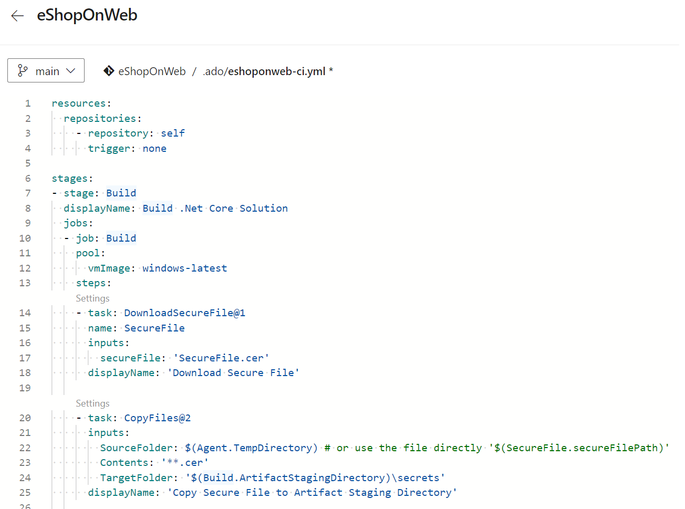
Task: Click the highlighted Build stage name on line 7
Action: pos(121,193)
